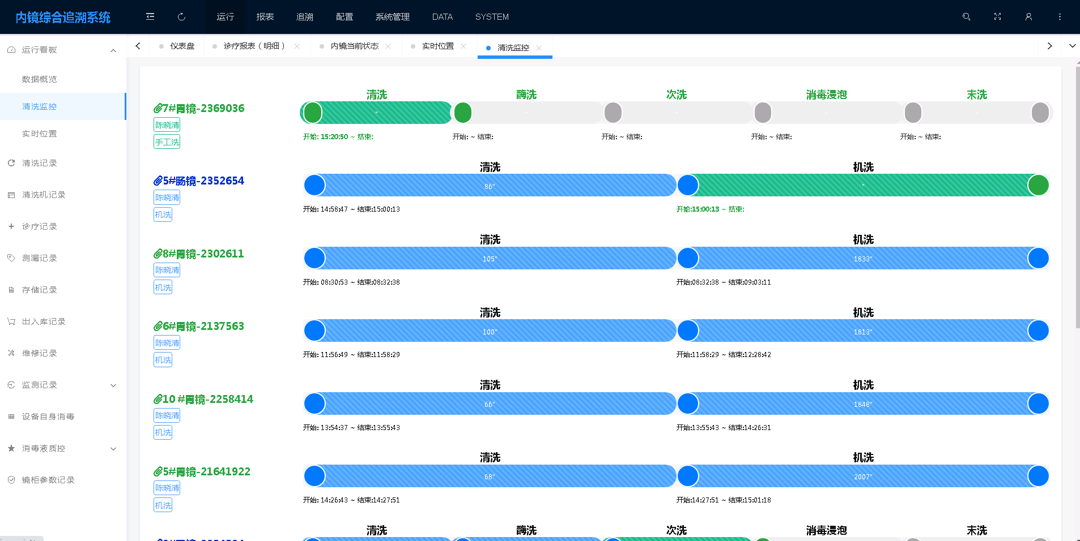This screenshot has height=541, width=1080.
Task: Toggle fullscreen mode icon
Action: [x=997, y=17]
